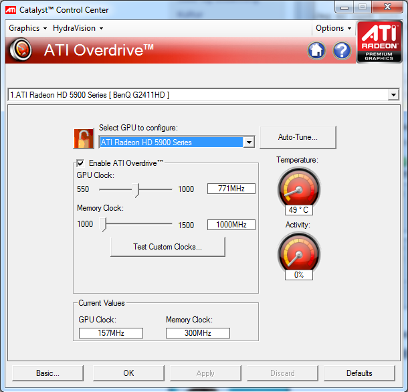Open the Select GPU to configure dropdown
Image resolution: width=408 pixels, height=392 pixels.
(x=249, y=142)
